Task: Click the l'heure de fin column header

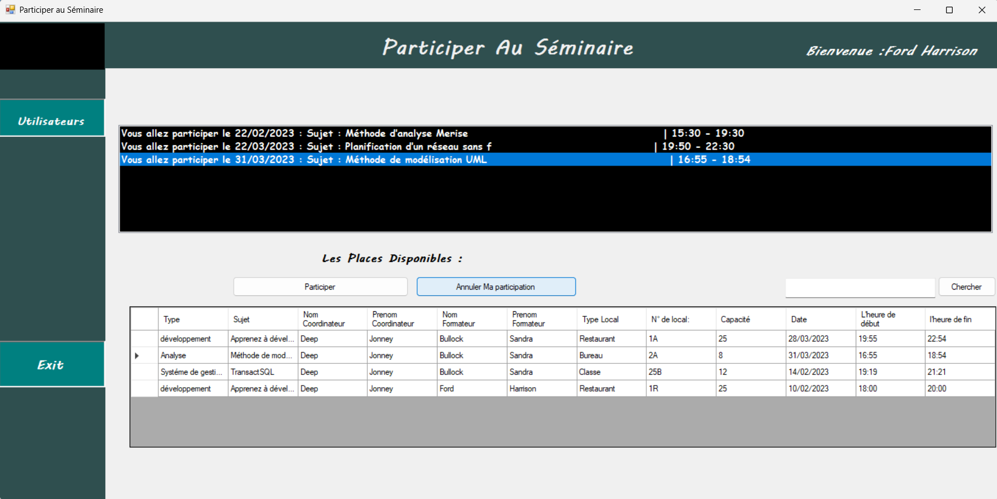Action: point(960,319)
